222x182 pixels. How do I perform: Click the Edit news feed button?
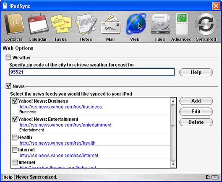tap(196, 112)
